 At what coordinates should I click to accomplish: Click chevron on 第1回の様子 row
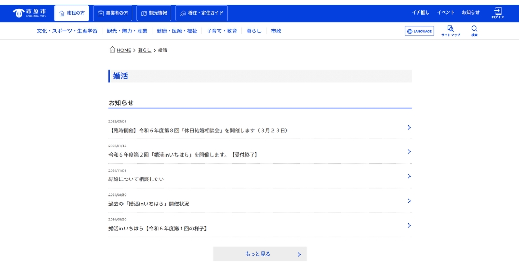[x=409, y=225]
